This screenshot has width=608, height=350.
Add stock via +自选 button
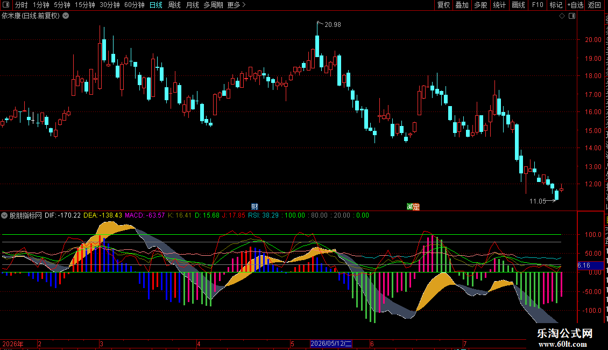pyautogui.click(x=575, y=5)
